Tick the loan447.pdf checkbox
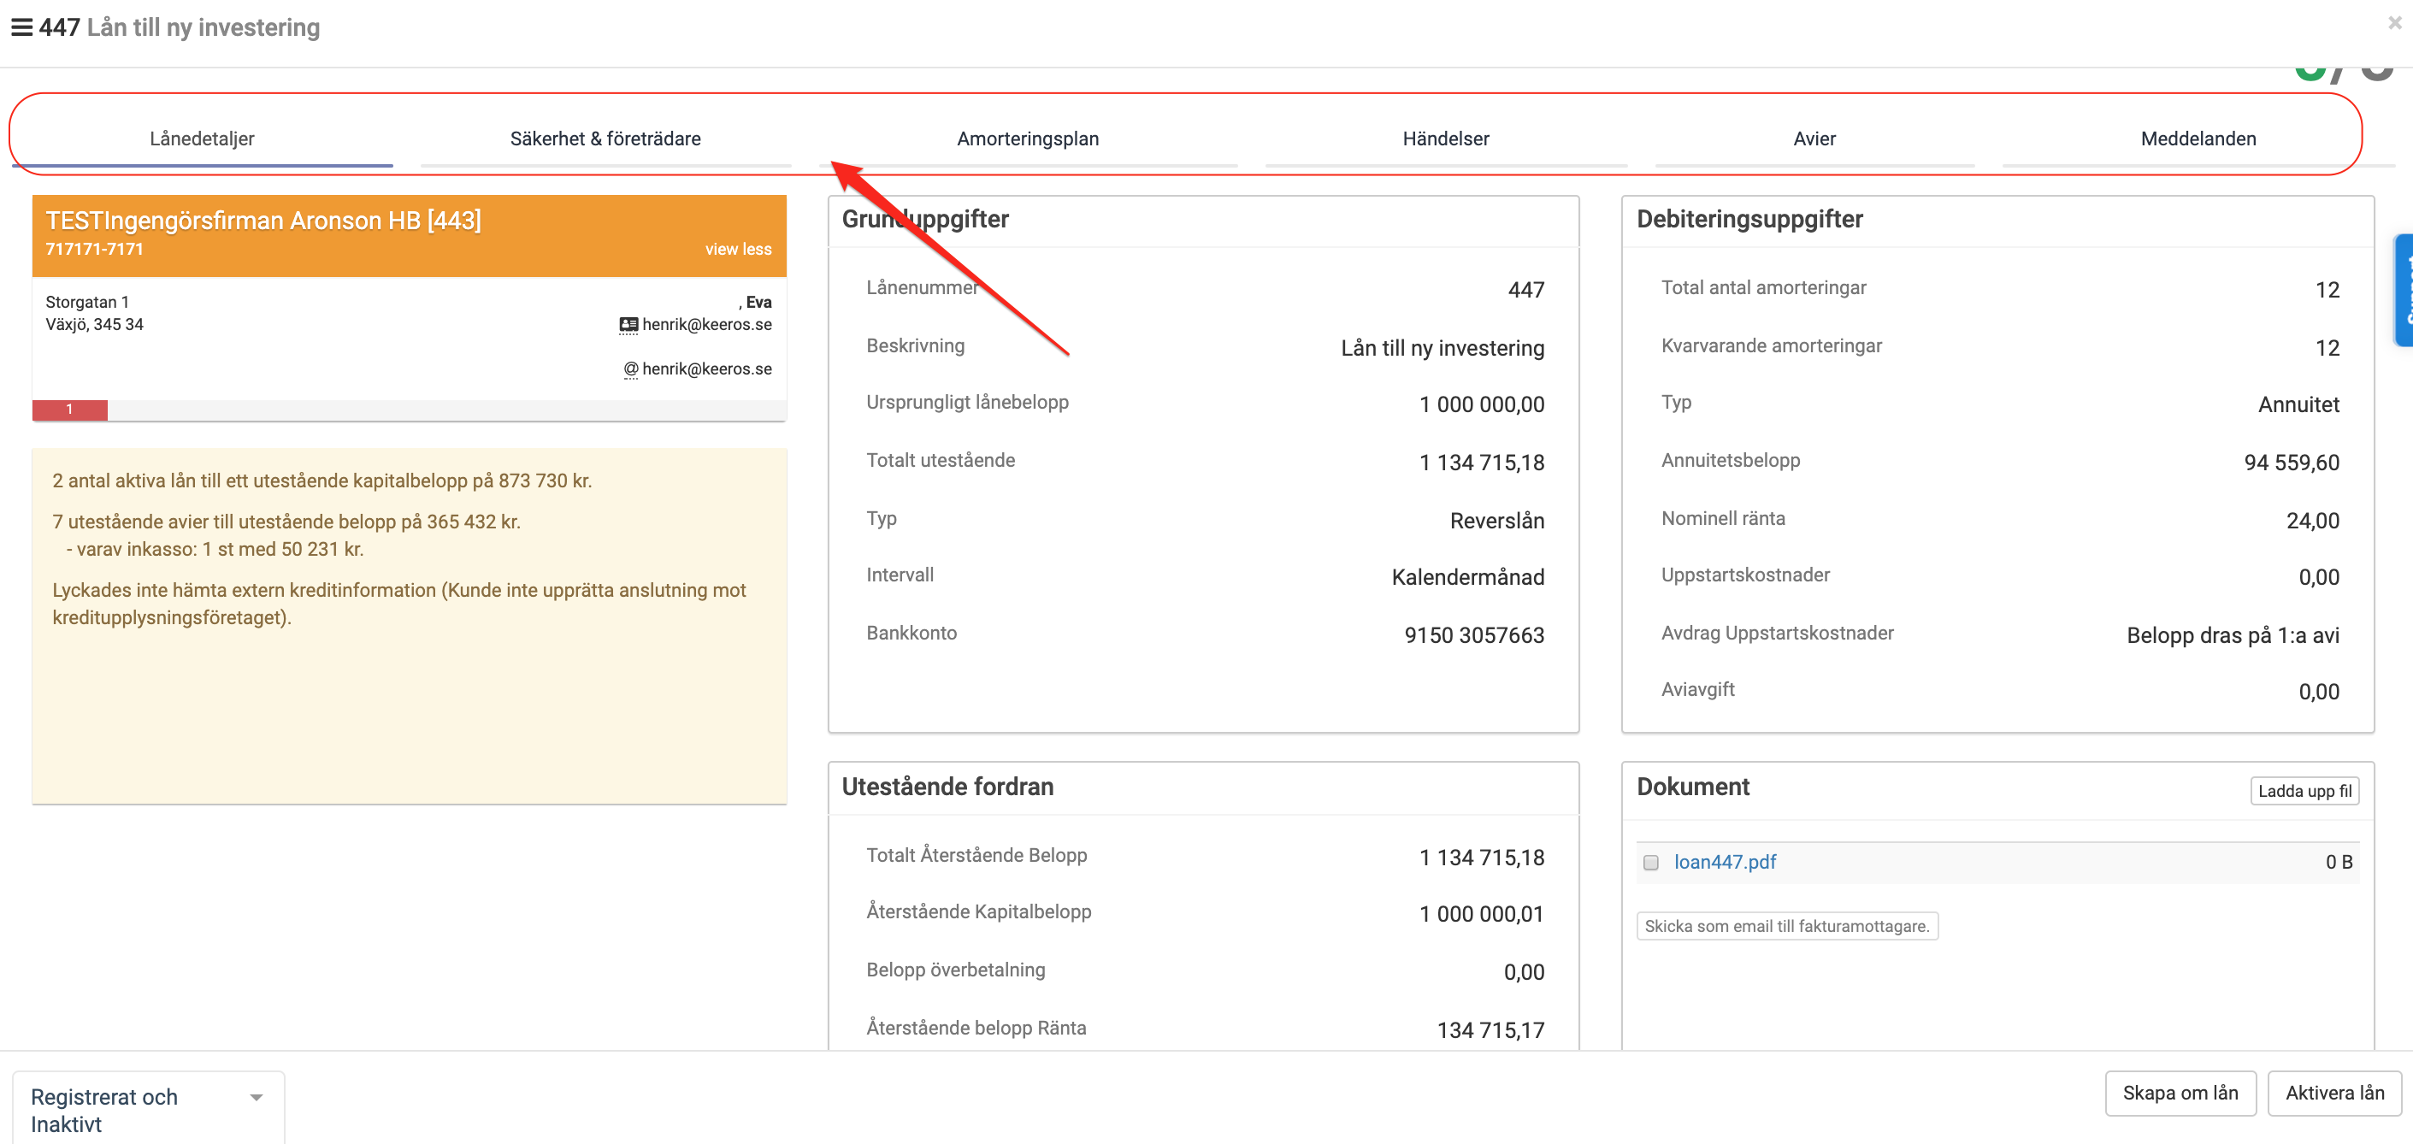 pos(1650,862)
